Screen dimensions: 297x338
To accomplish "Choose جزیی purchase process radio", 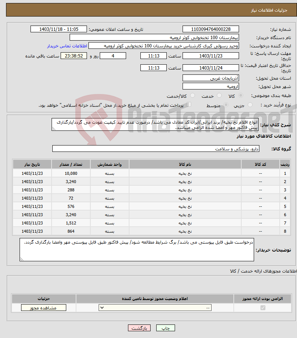I will [x=250, y=105].
